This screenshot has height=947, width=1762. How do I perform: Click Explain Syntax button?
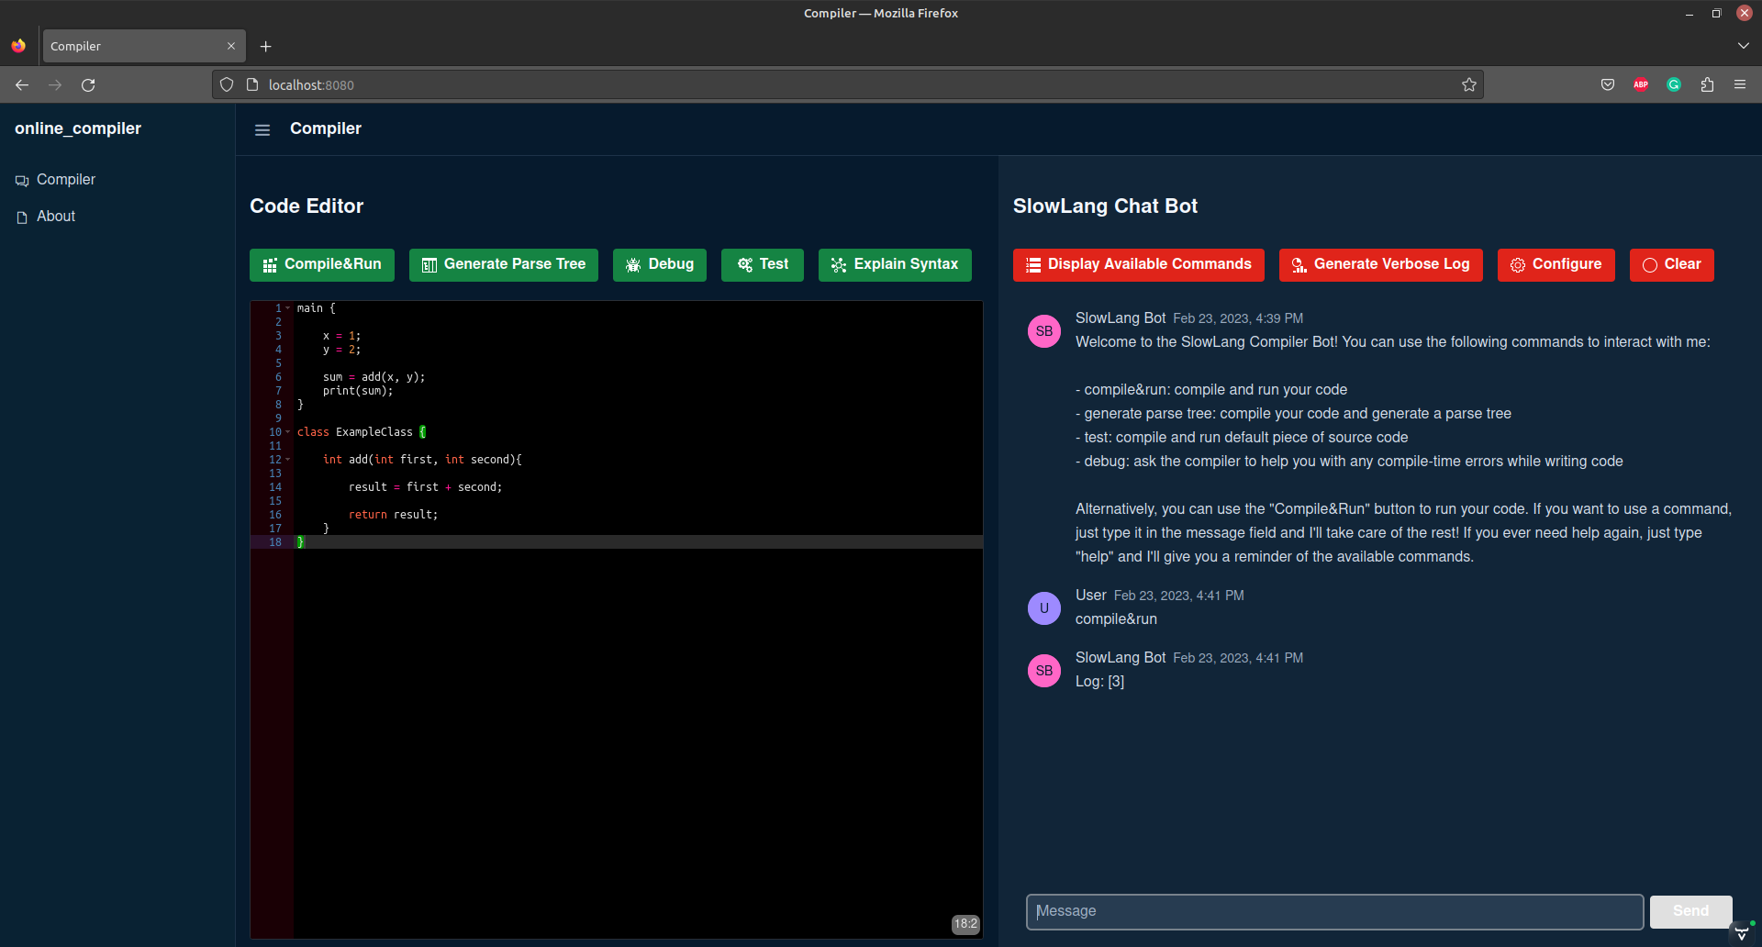(895, 265)
